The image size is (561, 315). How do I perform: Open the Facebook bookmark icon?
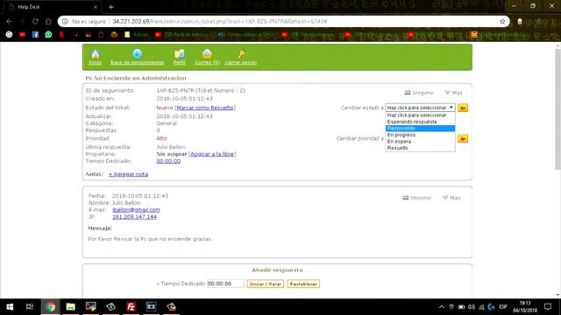point(35,35)
